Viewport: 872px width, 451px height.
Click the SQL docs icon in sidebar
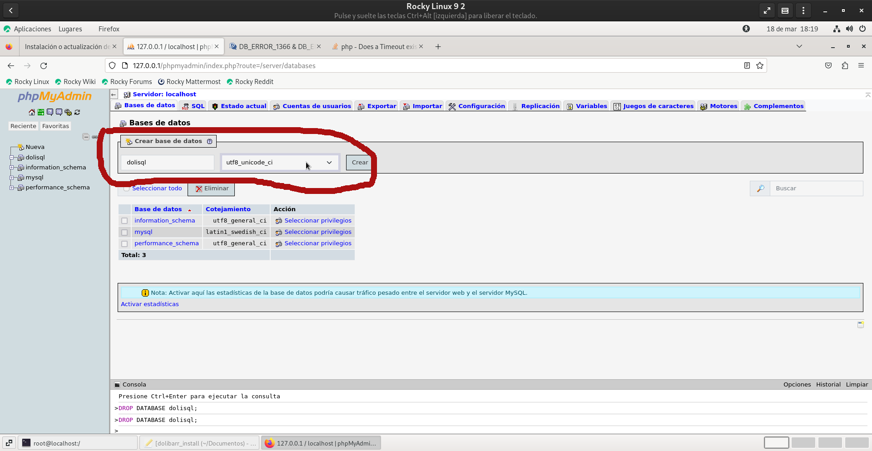point(59,112)
